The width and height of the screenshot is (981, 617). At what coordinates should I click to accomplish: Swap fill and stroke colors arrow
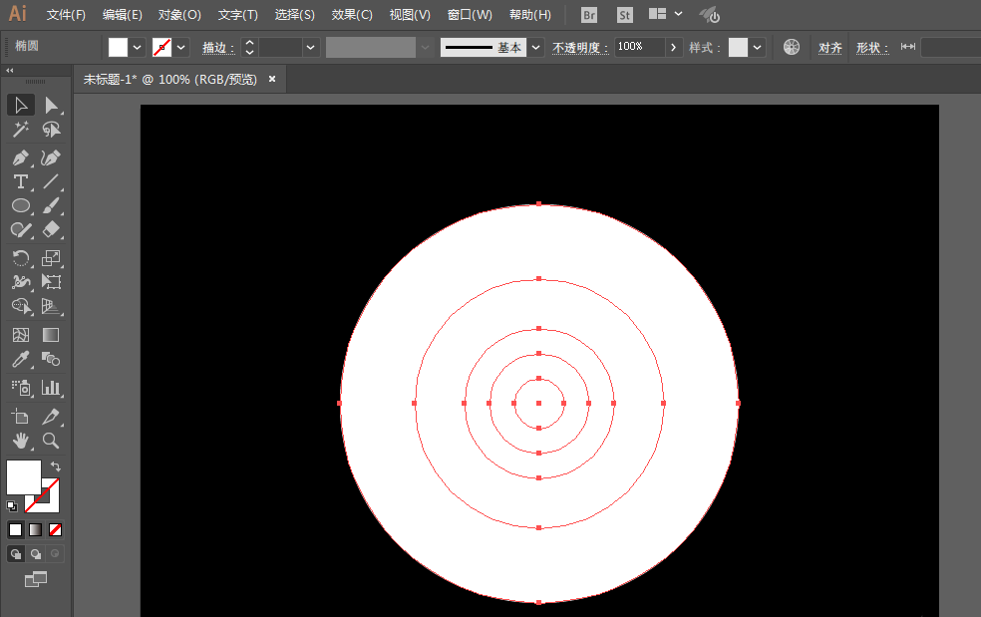pyautogui.click(x=56, y=466)
